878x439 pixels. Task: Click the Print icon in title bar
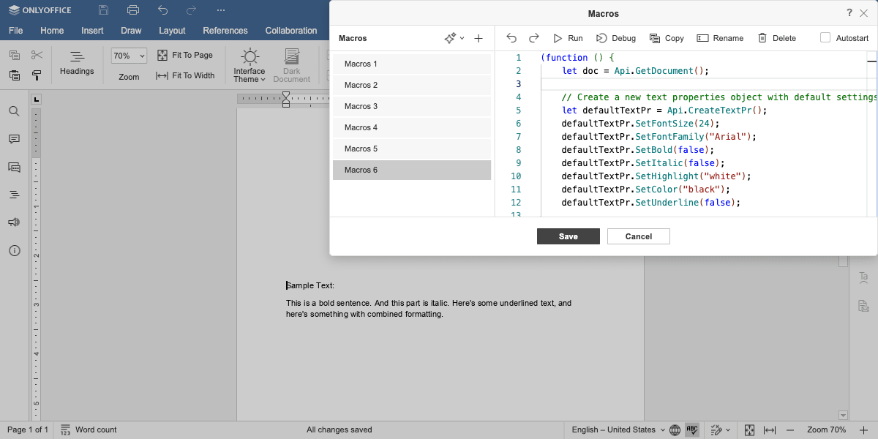132,10
